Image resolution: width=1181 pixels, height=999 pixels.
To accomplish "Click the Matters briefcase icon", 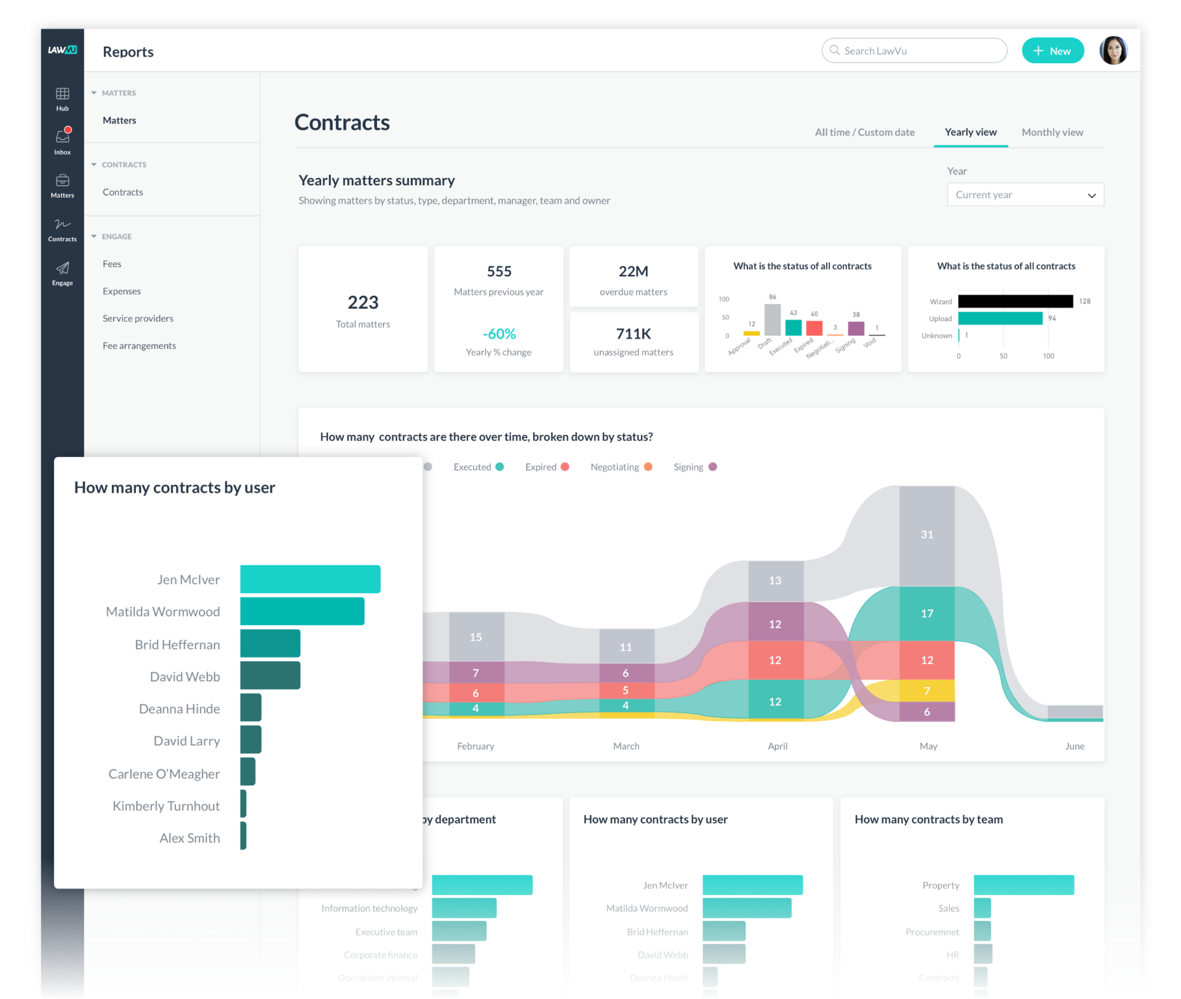I will tap(62, 180).
